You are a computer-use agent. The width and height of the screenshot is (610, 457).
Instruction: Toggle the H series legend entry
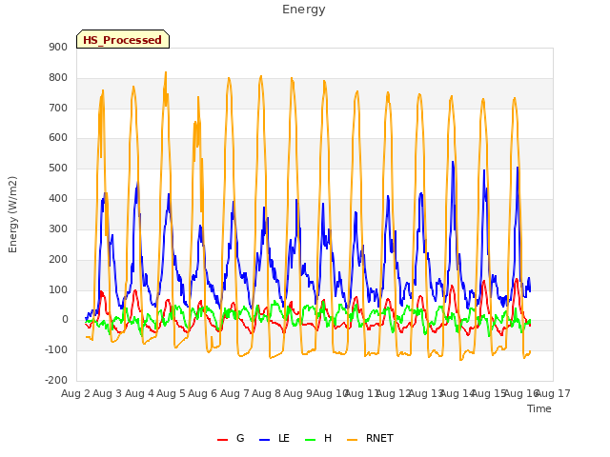click(x=318, y=438)
